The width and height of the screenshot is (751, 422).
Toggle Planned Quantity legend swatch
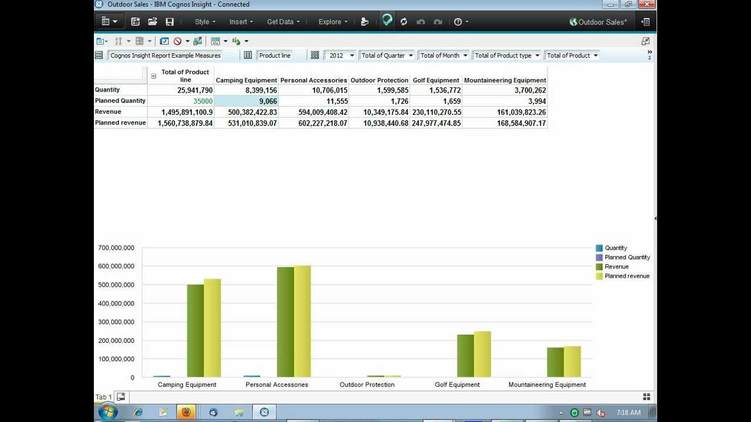[599, 257]
